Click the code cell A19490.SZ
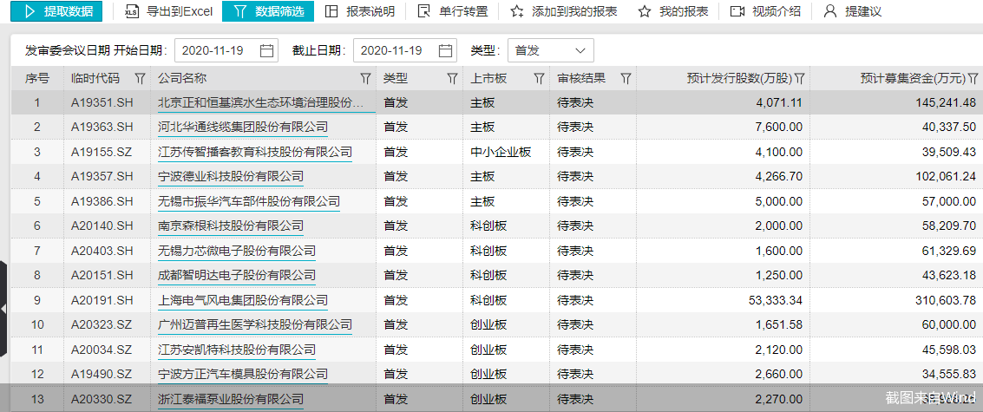The height and width of the screenshot is (412, 983). [102, 375]
